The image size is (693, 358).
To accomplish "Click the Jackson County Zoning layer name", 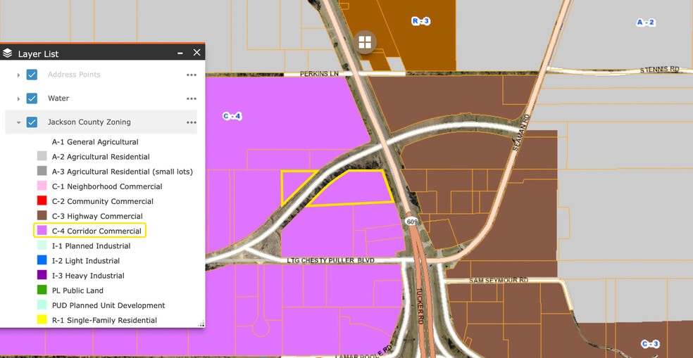I will [x=89, y=122].
